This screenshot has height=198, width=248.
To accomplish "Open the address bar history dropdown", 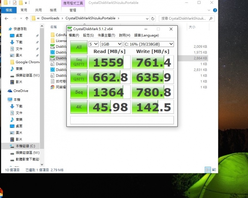I will [147, 19].
